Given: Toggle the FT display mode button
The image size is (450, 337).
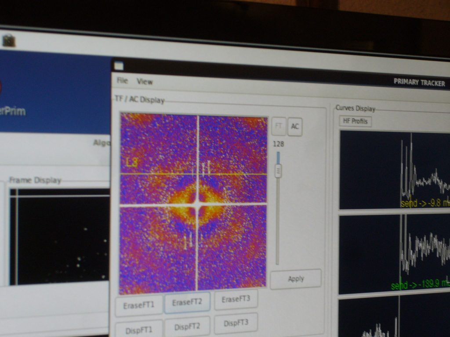Looking at the screenshot, I should tap(279, 126).
